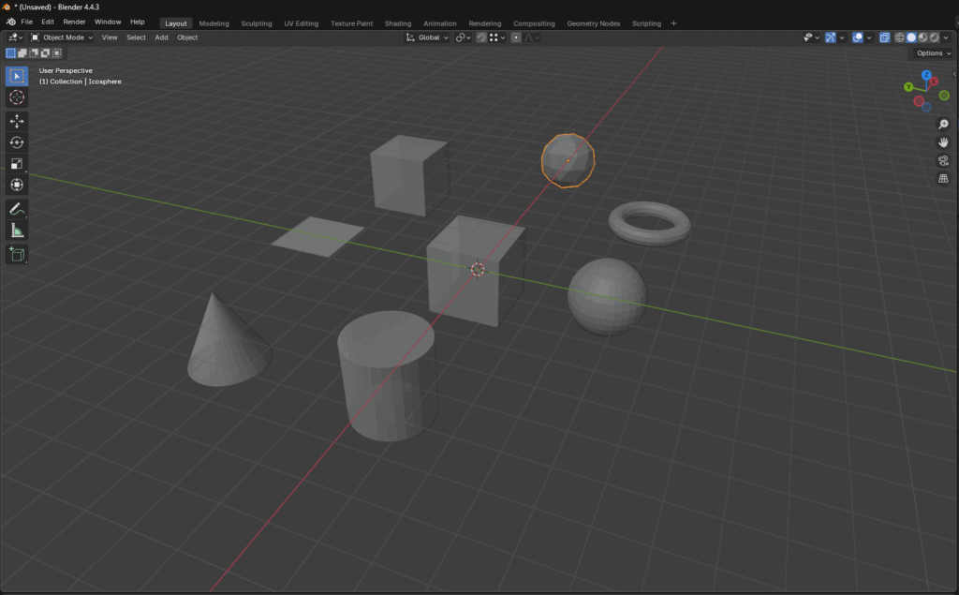Image resolution: width=959 pixels, height=595 pixels.
Task: Toggle Show Overlays button
Action: point(858,37)
